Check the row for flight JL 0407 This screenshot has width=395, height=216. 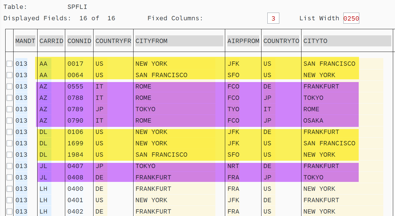pos(9,166)
